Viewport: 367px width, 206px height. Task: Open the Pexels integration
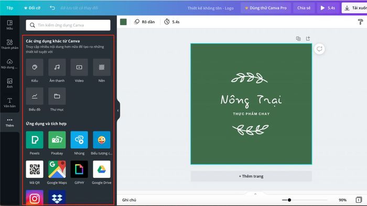(x=35, y=140)
